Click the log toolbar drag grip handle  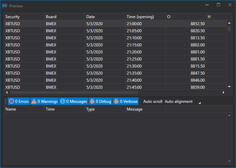[x=6, y=101]
